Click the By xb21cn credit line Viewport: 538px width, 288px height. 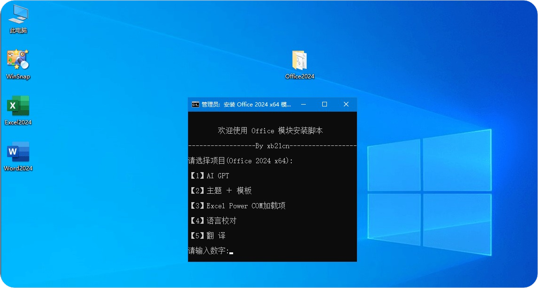click(x=272, y=146)
